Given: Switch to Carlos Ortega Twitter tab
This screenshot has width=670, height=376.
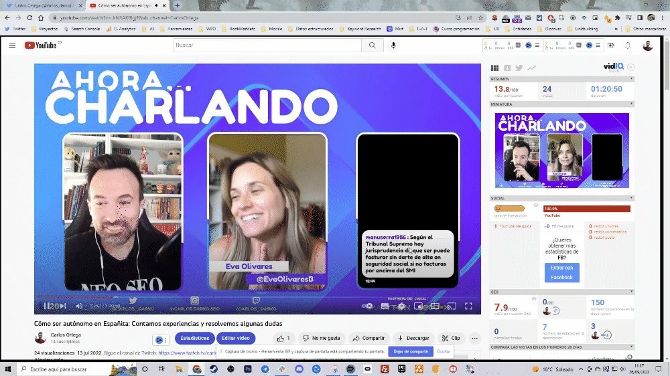Looking at the screenshot, I should click(43, 5).
